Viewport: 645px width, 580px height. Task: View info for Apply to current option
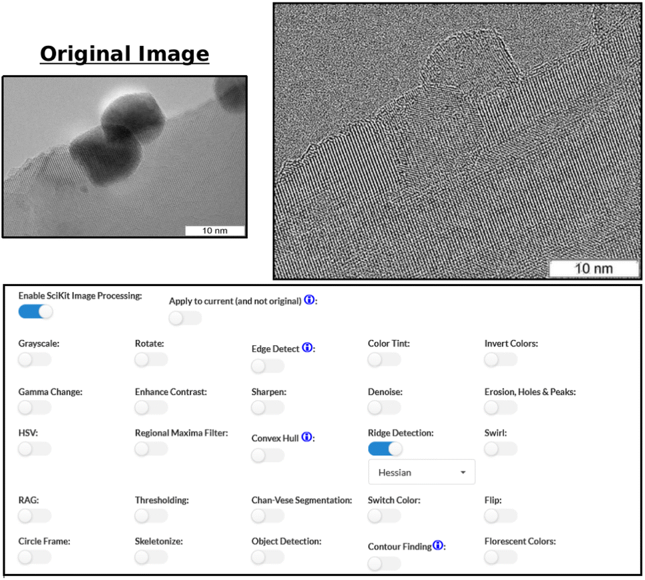point(309,300)
